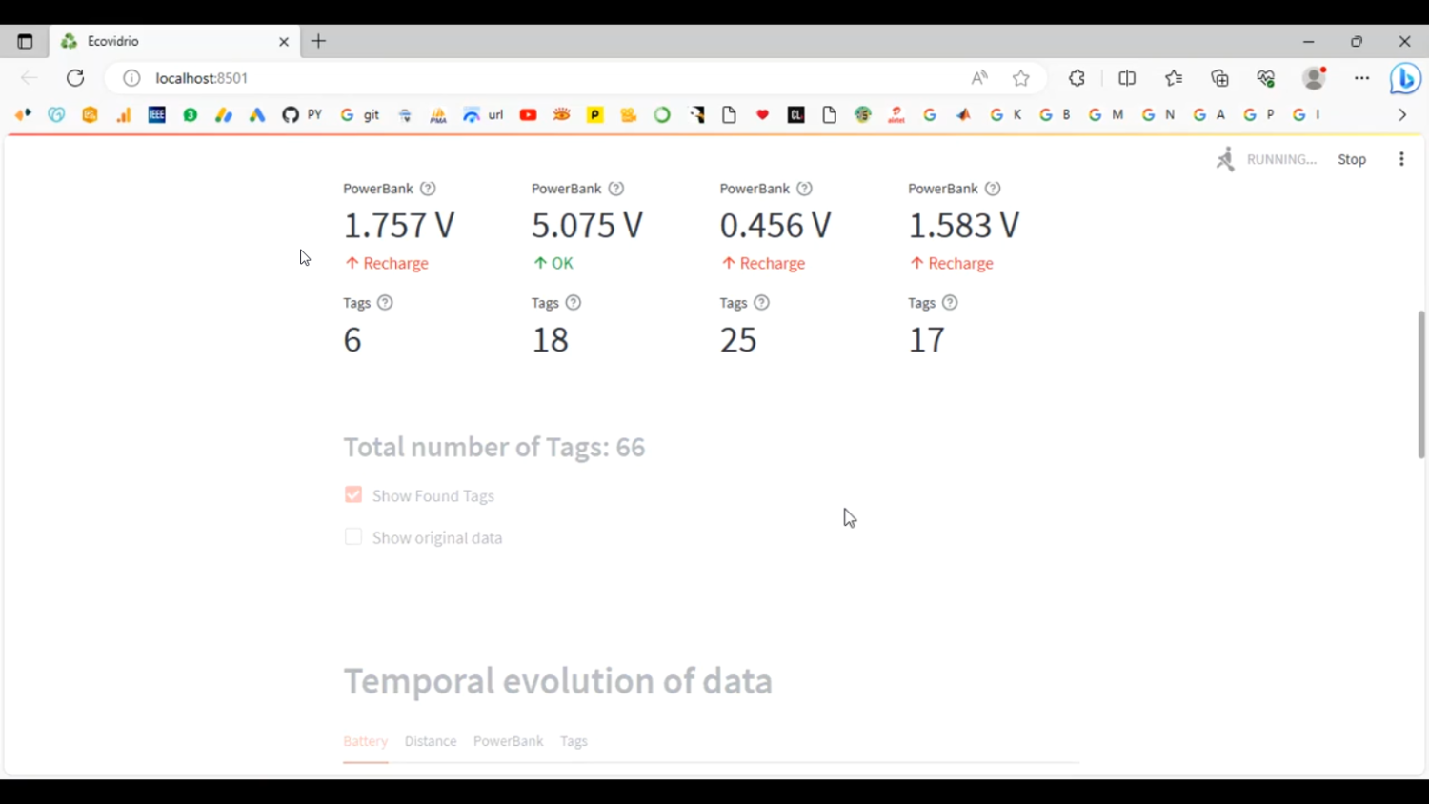The height and width of the screenshot is (804, 1429).
Task: Refresh the localhost page
Action: 75,78
